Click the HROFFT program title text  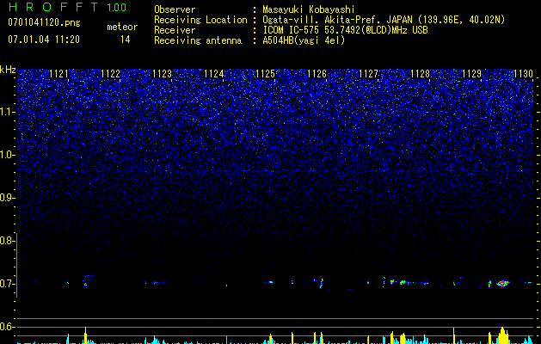pyautogui.click(x=53, y=7)
